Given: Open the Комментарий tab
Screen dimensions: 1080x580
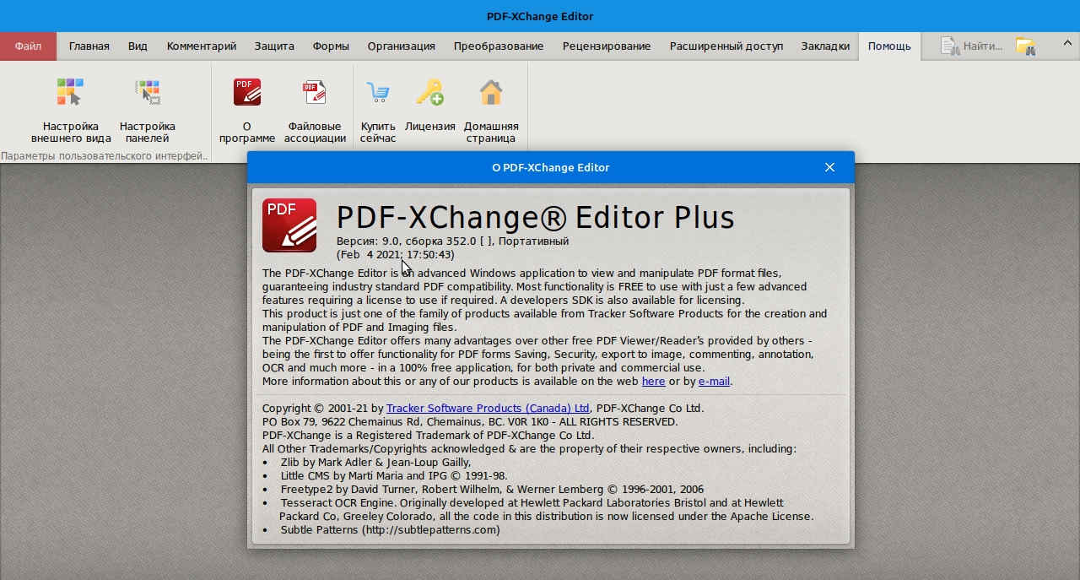Looking at the screenshot, I should (202, 46).
